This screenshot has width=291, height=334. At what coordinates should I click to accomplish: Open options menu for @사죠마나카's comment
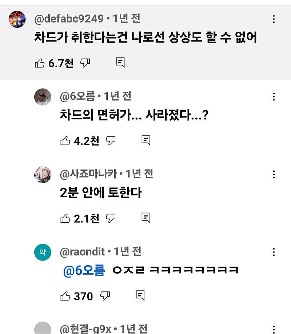pyautogui.click(x=274, y=175)
